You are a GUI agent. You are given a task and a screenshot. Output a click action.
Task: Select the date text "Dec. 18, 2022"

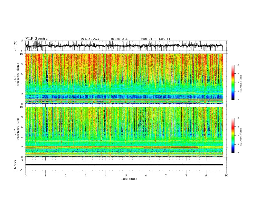pos(90,39)
